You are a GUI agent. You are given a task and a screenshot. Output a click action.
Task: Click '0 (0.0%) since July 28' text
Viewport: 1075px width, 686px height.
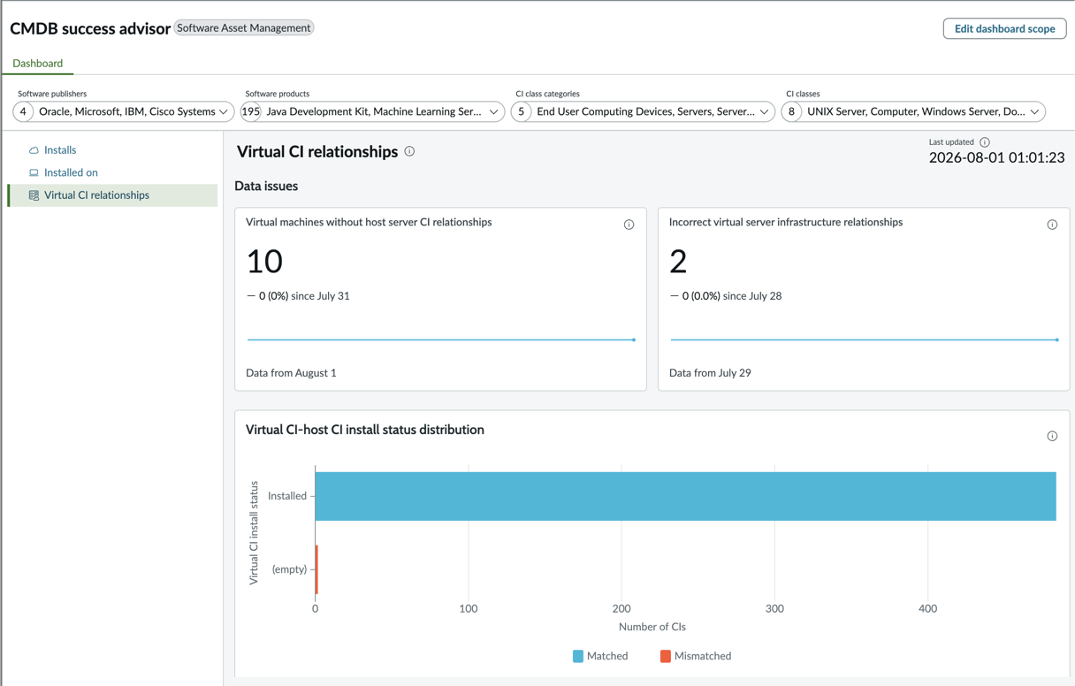pyautogui.click(x=732, y=296)
